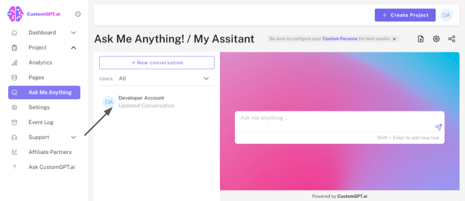Expand the Dashboard menu chevron

click(x=74, y=33)
